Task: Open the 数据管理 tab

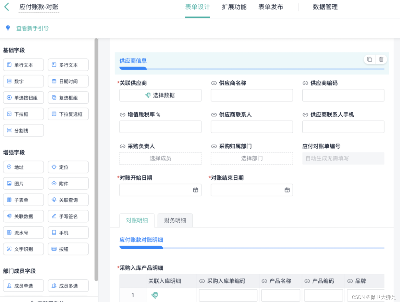Action: (325, 7)
